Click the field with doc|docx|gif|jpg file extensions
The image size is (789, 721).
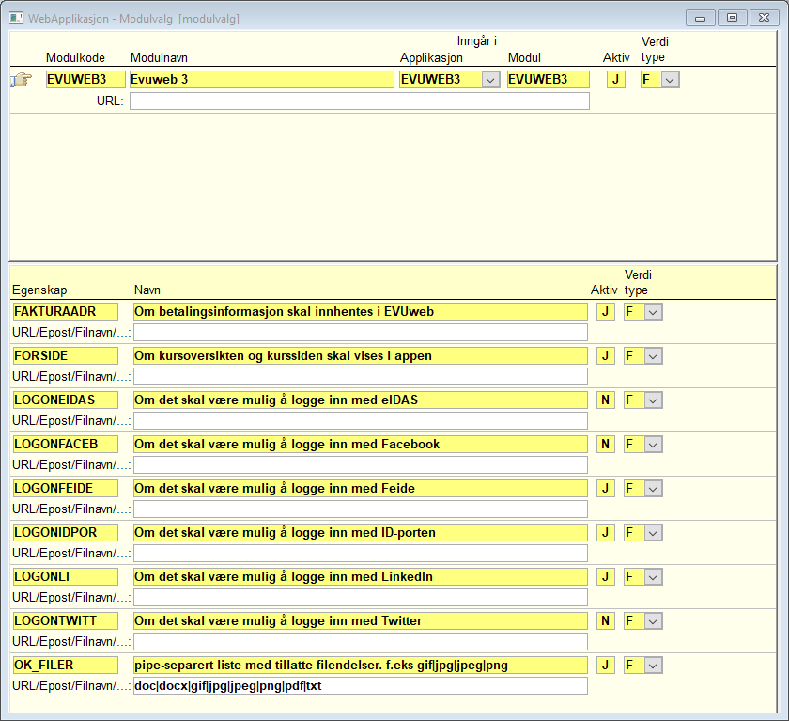pyautogui.click(x=361, y=686)
